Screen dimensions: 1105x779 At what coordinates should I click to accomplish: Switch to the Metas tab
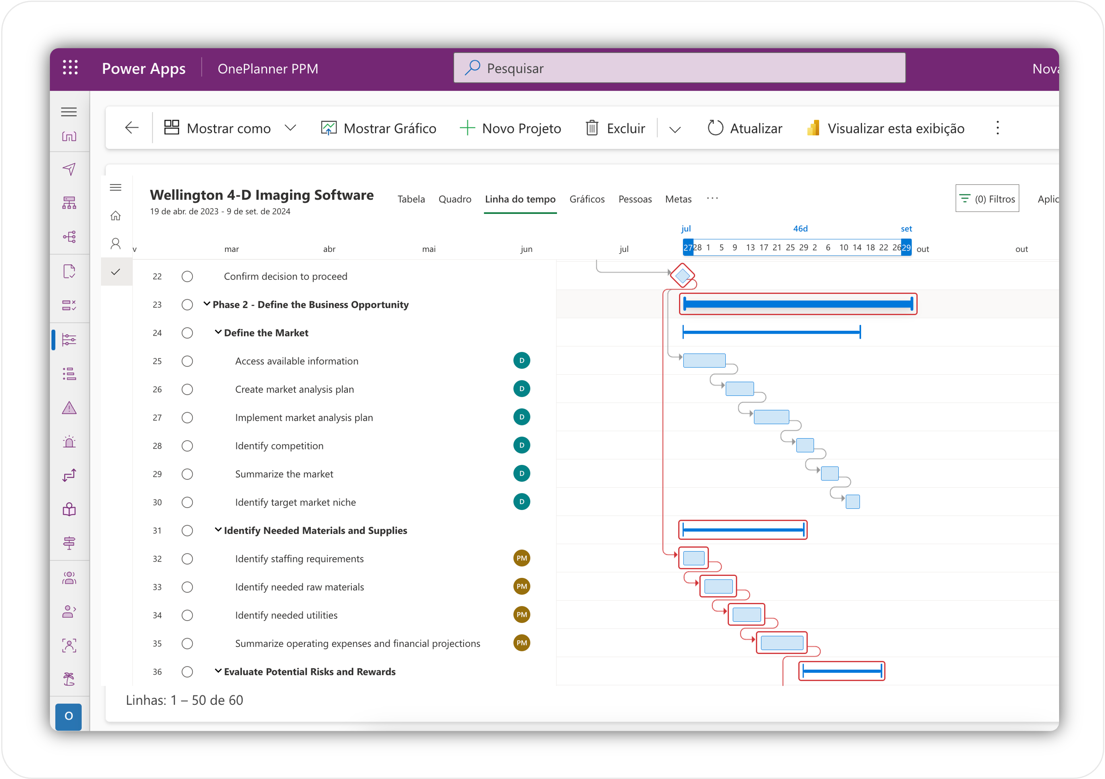(x=678, y=199)
